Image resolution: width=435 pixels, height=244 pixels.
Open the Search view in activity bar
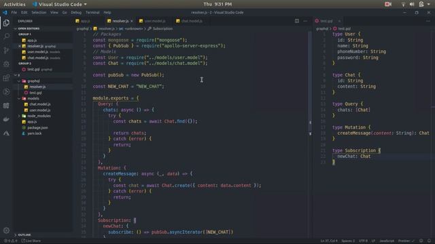pyautogui.click(x=6, y=36)
